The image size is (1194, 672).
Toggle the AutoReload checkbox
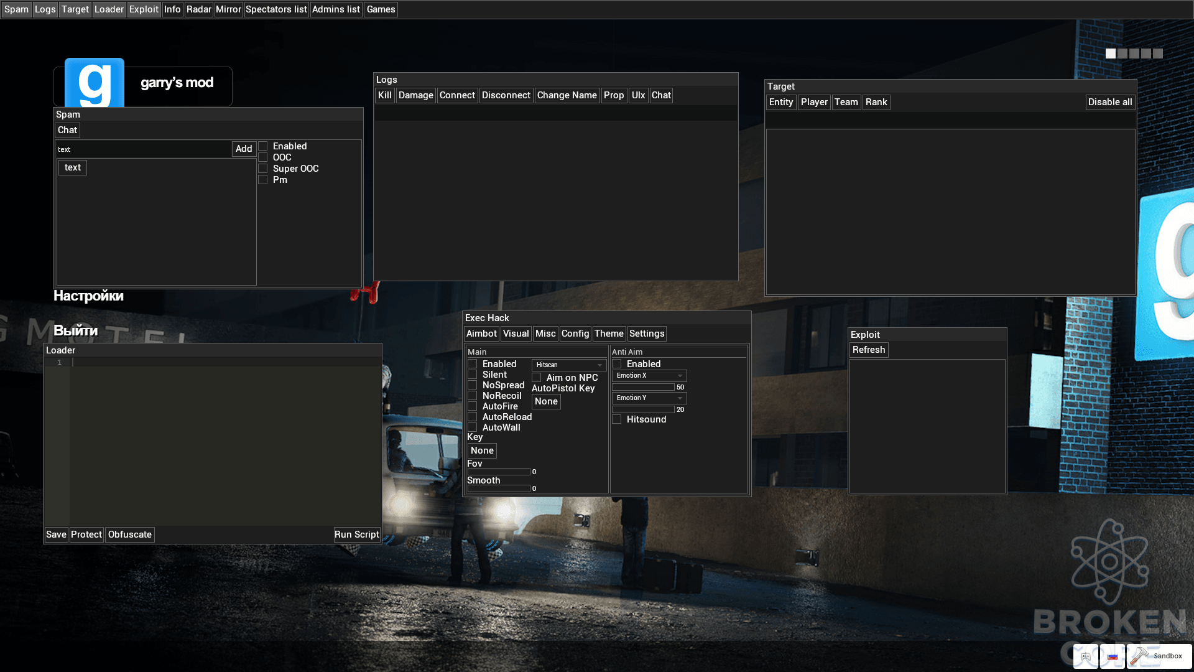click(473, 417)
